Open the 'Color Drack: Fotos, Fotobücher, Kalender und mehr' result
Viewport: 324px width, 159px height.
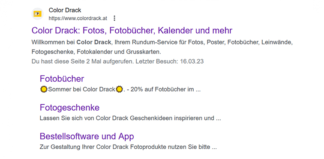point(132,30)
